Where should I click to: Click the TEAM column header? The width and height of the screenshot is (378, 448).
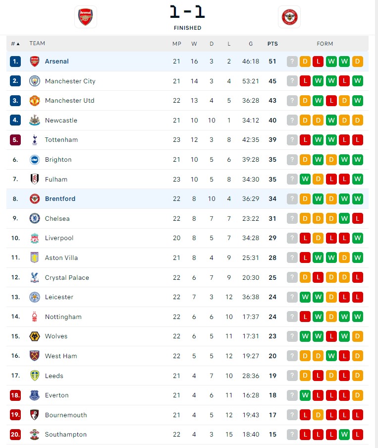pyautogui.click(x=37, y=44)
